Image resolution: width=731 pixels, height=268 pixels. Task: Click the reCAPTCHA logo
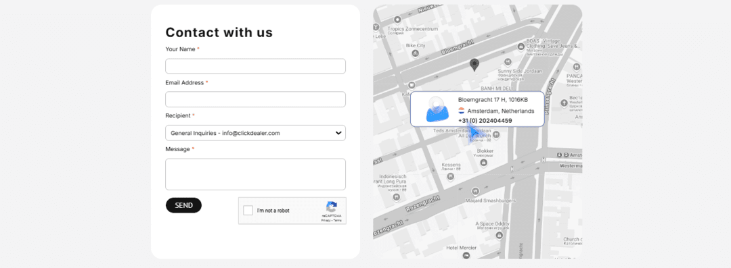pyautogui.click(x=332, y=207)
